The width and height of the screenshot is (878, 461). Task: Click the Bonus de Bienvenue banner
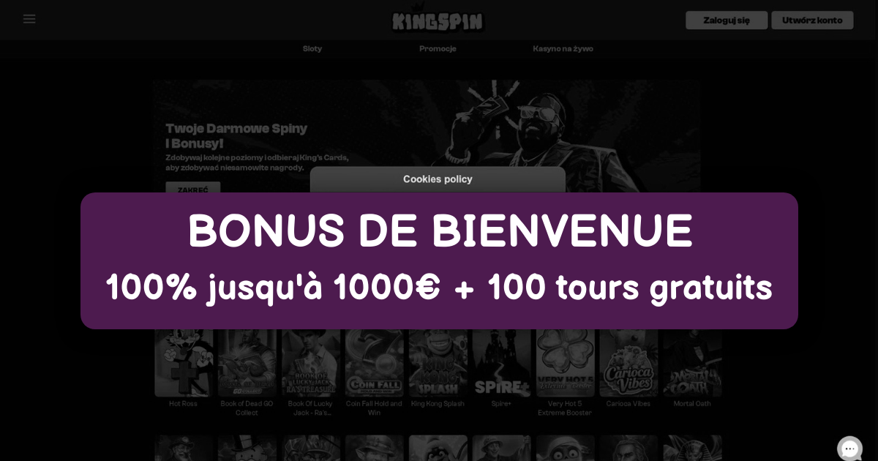coord(439,261)
